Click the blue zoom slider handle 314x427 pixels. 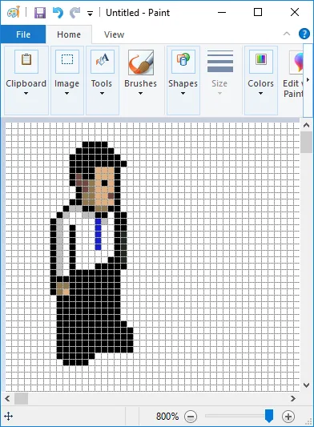tap(269, 416)
